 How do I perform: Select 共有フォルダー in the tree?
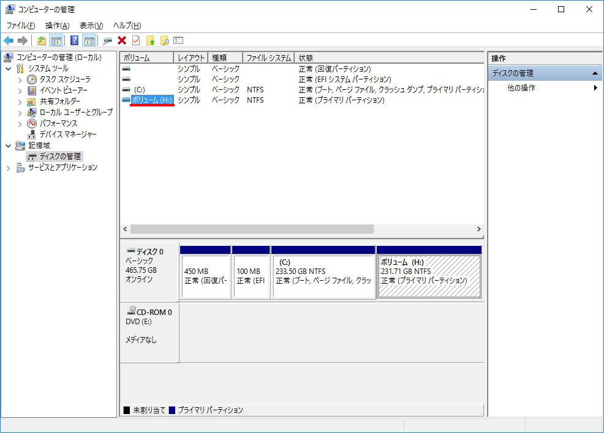(59, 101)
